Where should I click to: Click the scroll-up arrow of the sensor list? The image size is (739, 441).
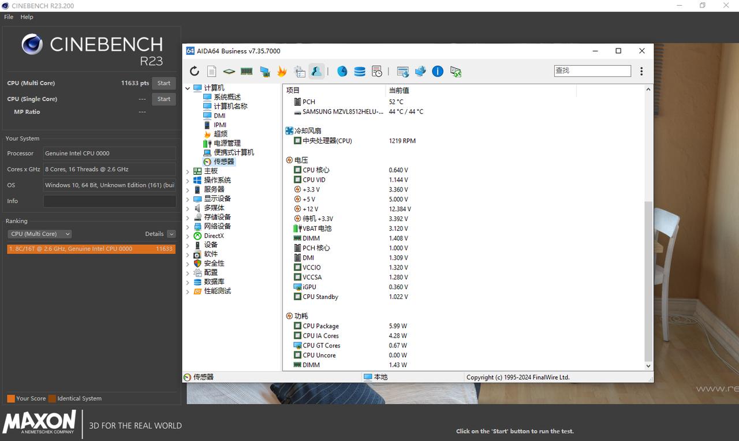648,89
